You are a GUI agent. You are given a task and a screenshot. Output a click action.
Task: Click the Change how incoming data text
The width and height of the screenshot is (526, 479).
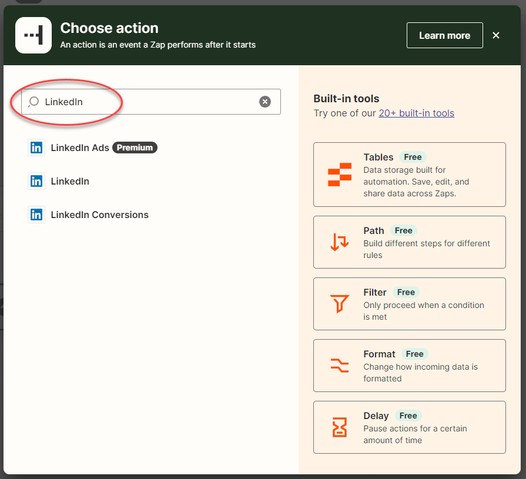(x=421, y=373)
